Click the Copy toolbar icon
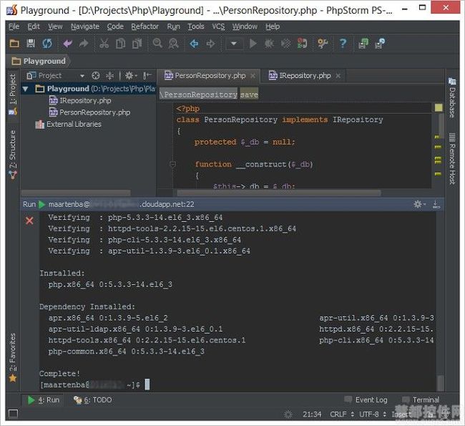The width and height of the screenshot is (465, 426). pos(120,44)
